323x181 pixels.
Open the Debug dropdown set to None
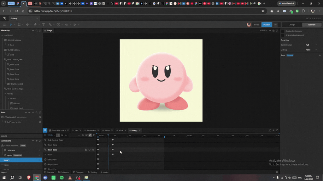pos(311,50)
